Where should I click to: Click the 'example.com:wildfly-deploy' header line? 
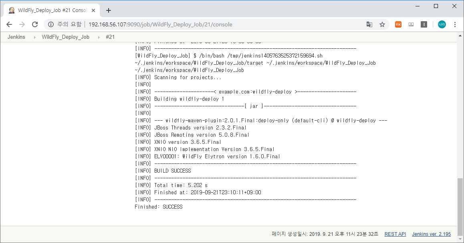point(246,92)
